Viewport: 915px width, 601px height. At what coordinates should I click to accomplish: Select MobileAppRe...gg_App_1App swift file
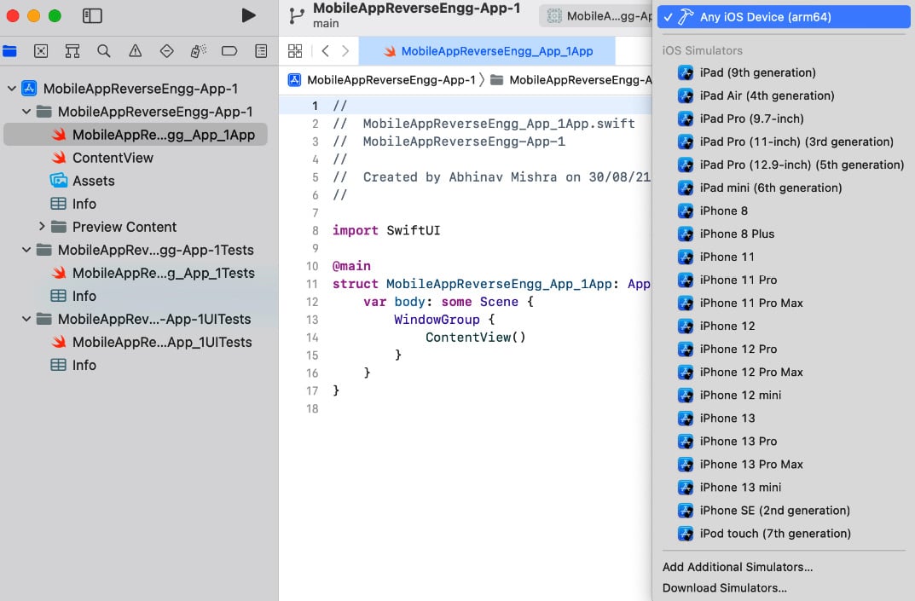coord(136,135)
